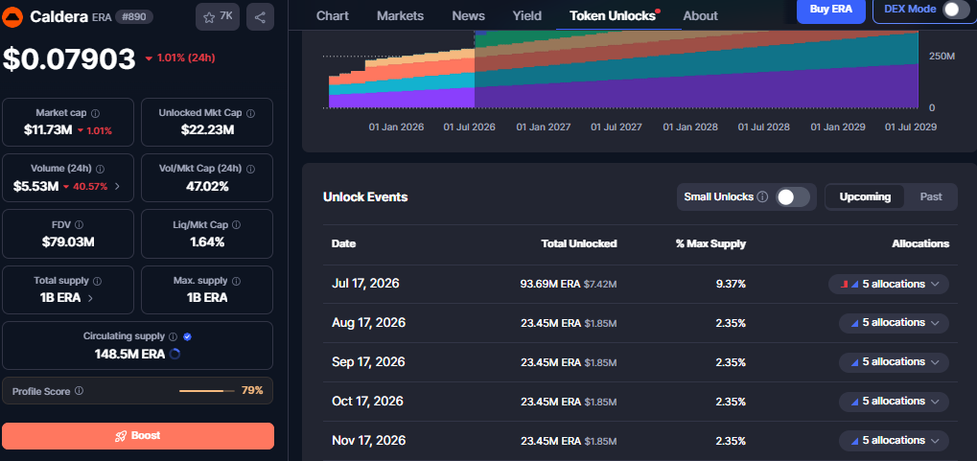Screen dimensions: 977x461
Task: Expand allocations for Sep 17, 2026
Action: tap(894, 362)
